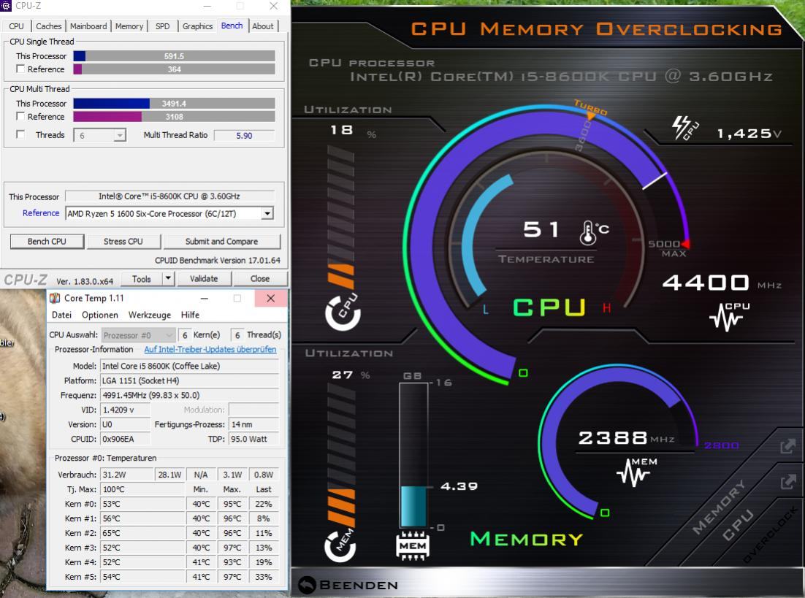Click the Memory export arrow icon
Screen dimensions: 805x598
click(x=788, y=446)
